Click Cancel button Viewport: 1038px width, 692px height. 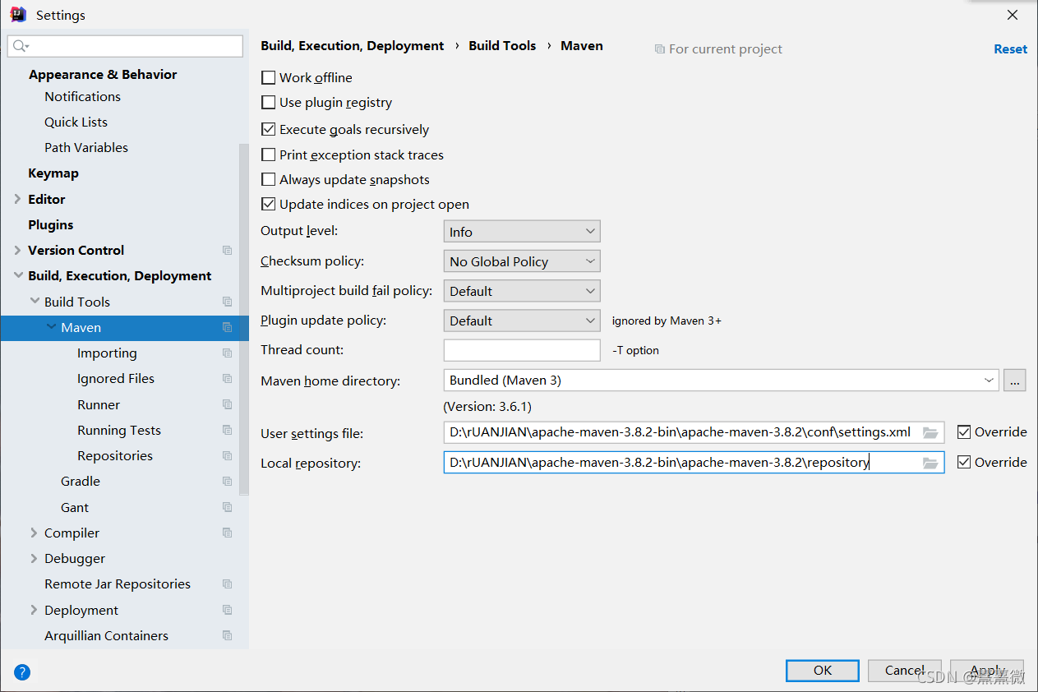(905, 670)
